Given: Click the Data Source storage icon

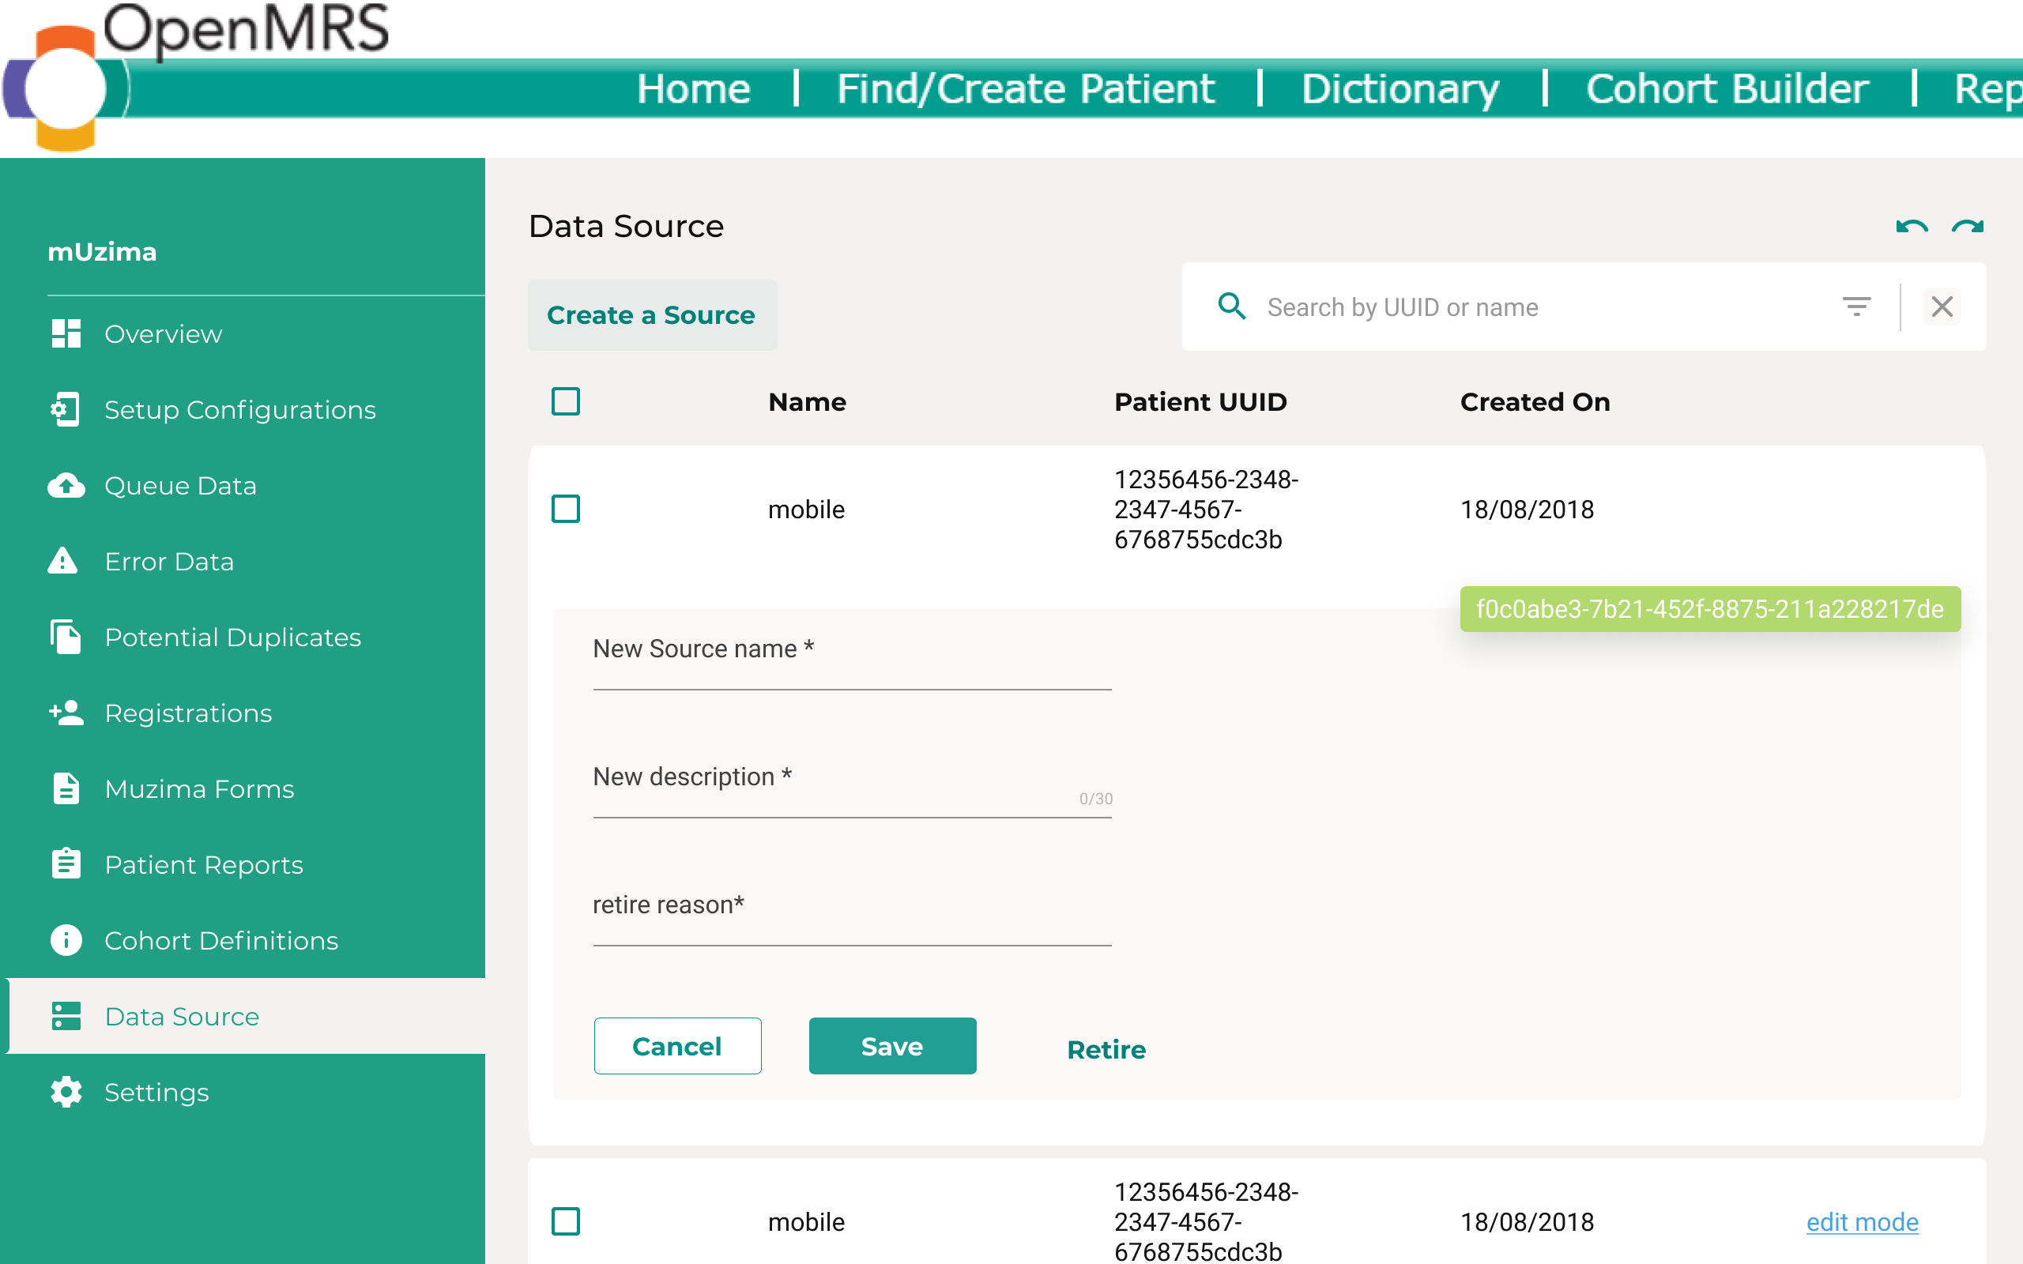Looking at the screenshot, I should tap(66, 1016).
